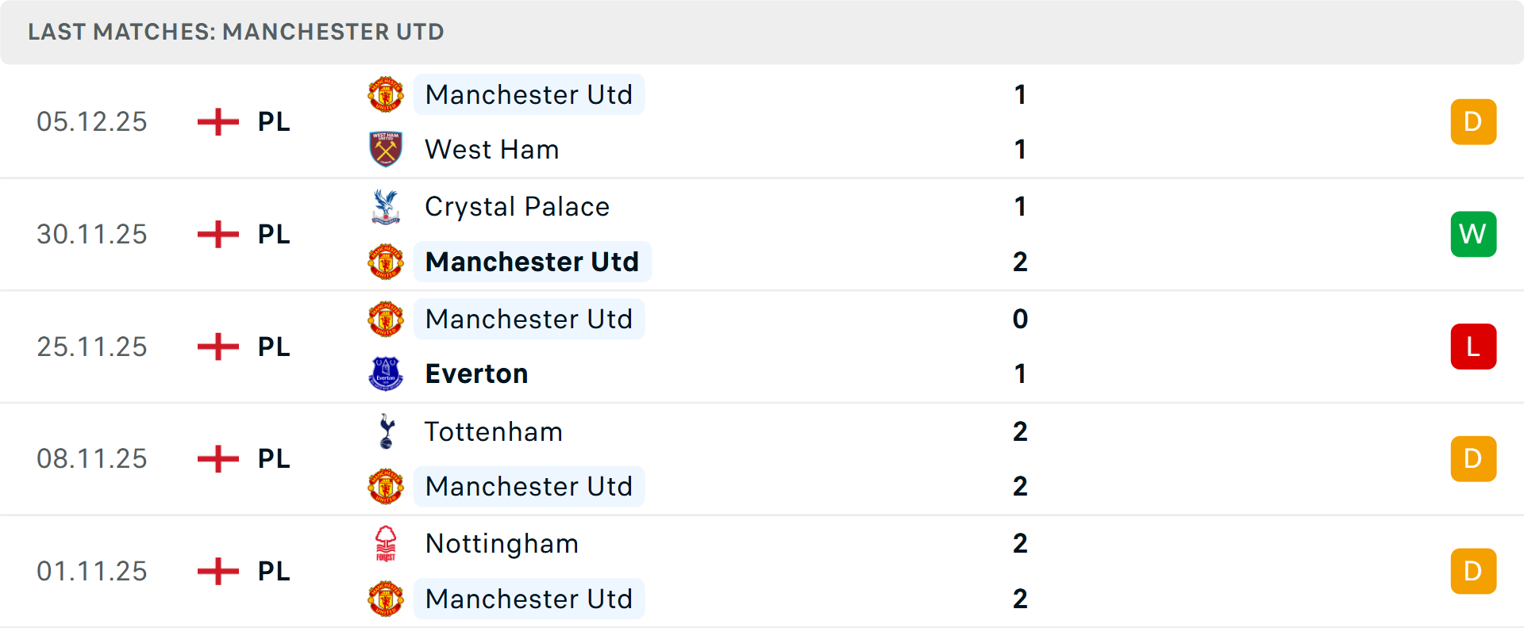The height and width of the screenshot is (628, 1524).
Task: Click the D badge for 05.12.25 match
Action: click(x=1473, y=121)
